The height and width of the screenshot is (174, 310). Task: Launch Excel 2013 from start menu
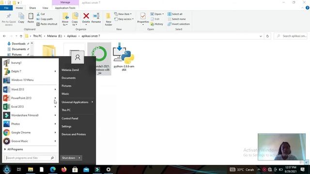(30, 107)
